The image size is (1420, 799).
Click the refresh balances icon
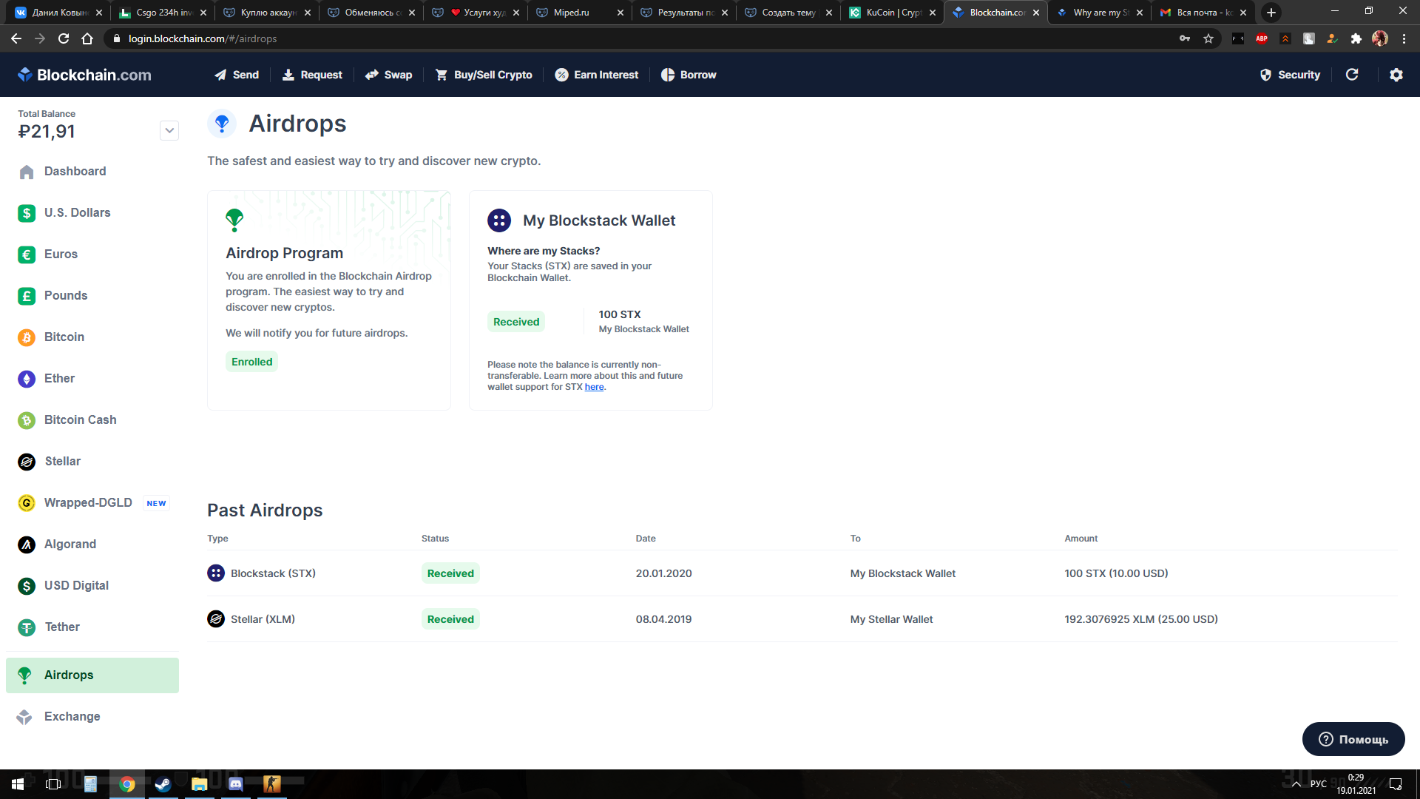[x=1352, y=75]
